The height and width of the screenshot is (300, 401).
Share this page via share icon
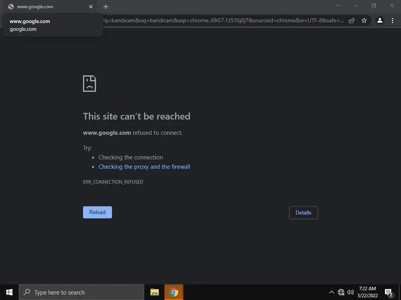coord(352,20)
